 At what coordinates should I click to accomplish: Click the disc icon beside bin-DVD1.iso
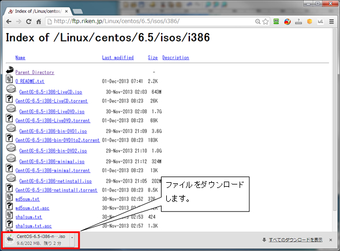[x=11, y=128]
